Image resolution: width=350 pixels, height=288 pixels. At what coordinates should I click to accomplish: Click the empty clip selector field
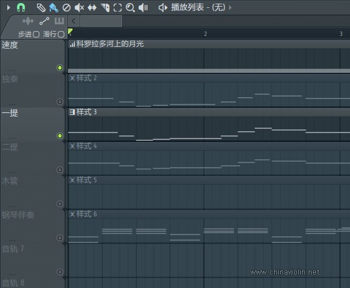(x=101, y=21)
